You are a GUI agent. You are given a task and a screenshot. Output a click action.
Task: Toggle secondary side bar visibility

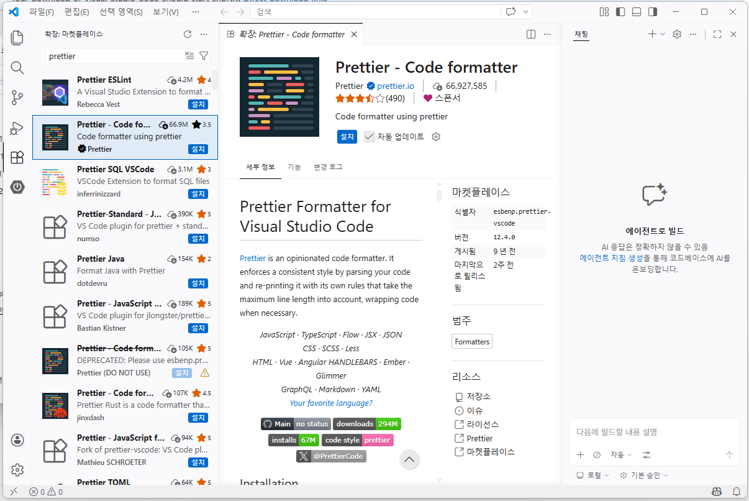(653, 12)
